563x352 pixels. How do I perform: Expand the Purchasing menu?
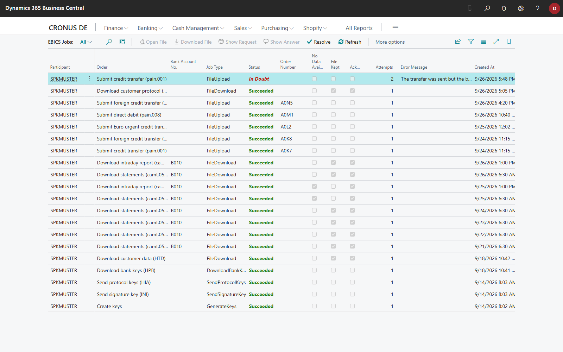pos(277,28)
